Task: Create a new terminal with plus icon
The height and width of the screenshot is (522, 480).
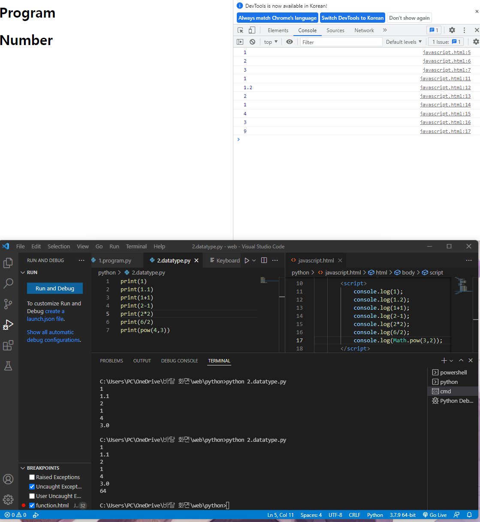Action: [444, 361]
